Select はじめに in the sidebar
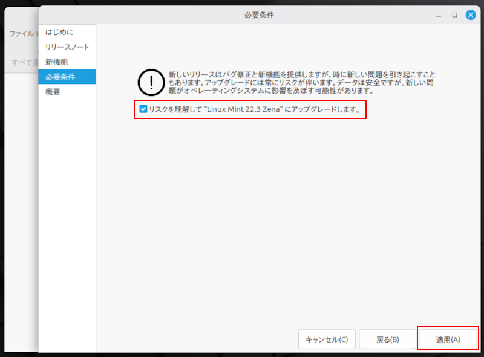Viewport: 484px width, 357px height. point(60,32)
